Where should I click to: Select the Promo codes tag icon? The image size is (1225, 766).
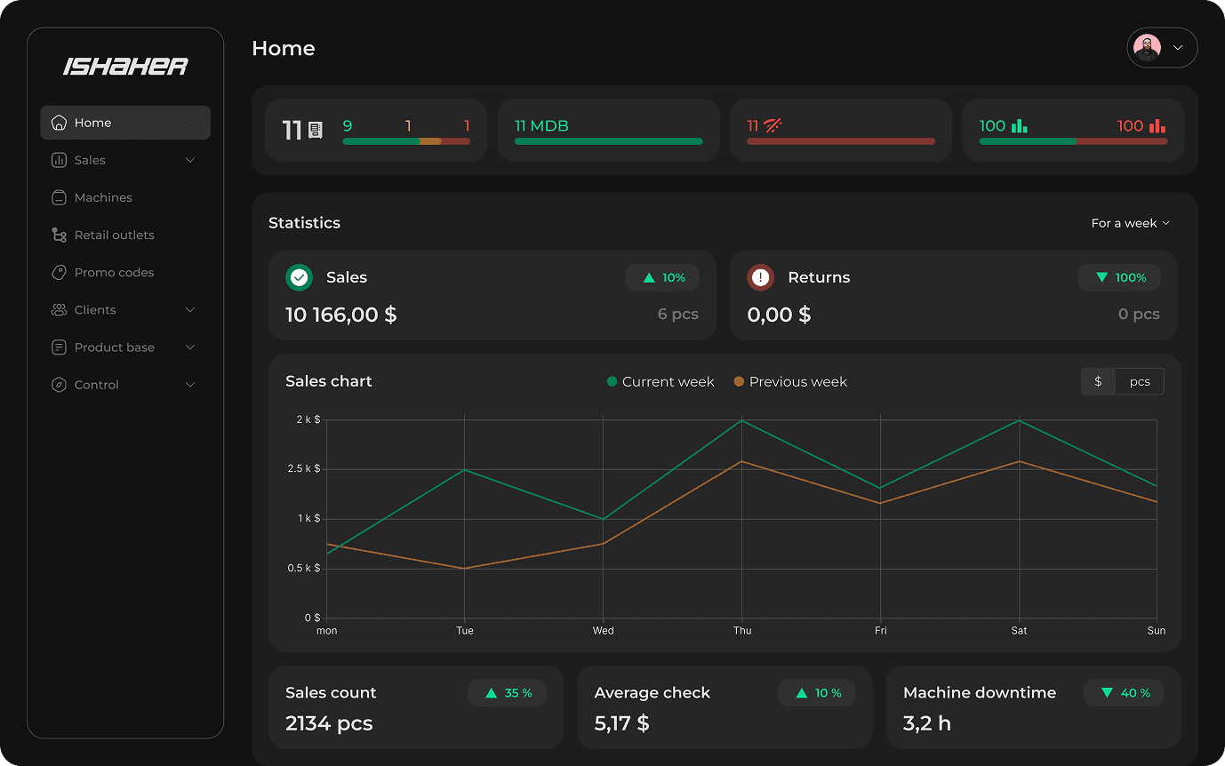click(60, 272)
